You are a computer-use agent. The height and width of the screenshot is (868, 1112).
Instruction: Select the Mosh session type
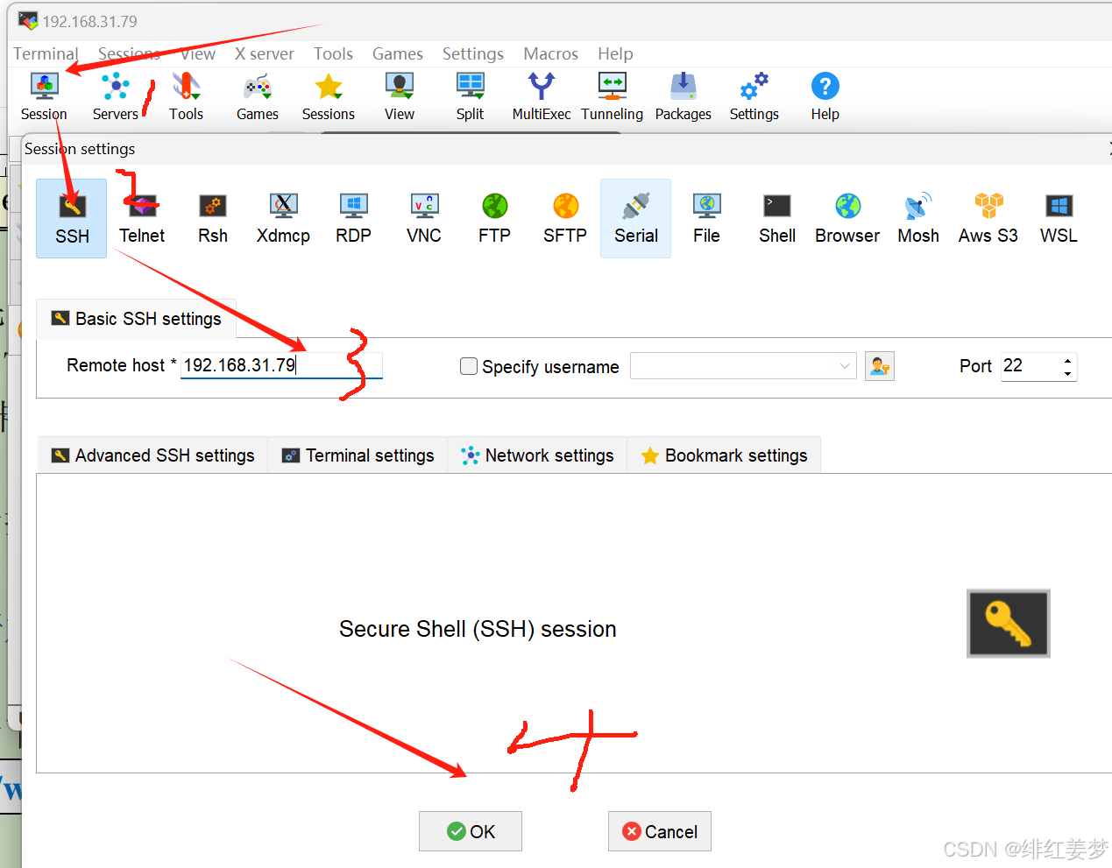[x=918, y=218]
